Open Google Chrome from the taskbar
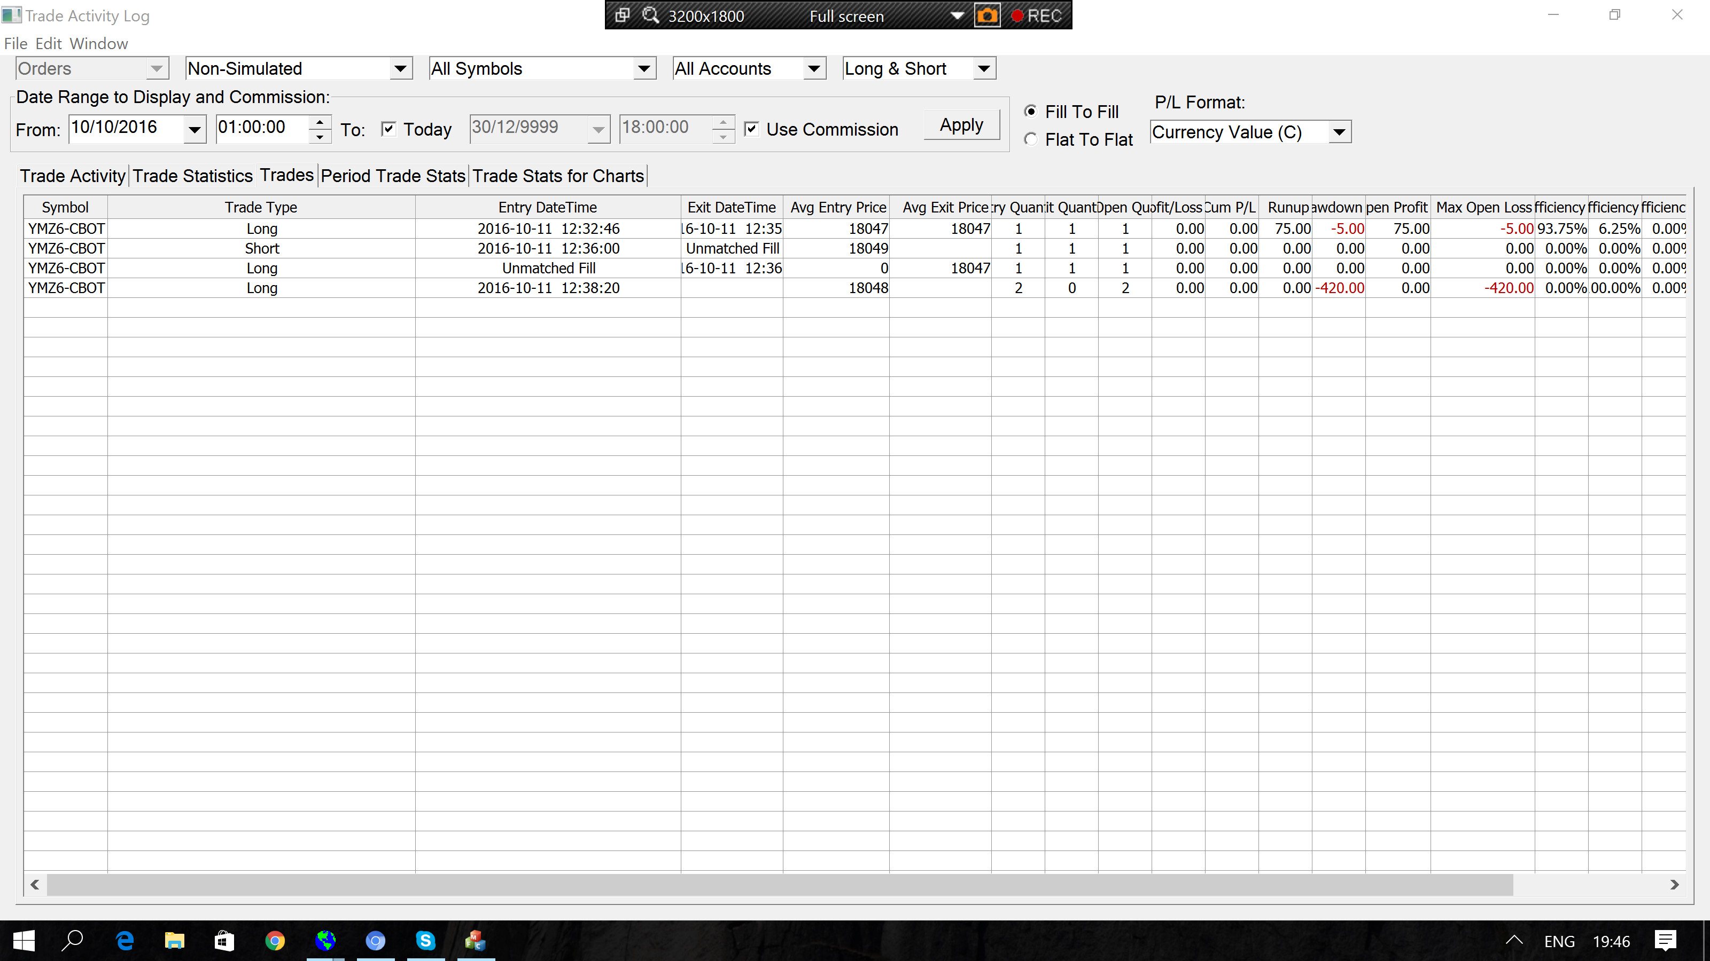Image resolution: width=1710 pixels, height=961 pixels. 275,940
